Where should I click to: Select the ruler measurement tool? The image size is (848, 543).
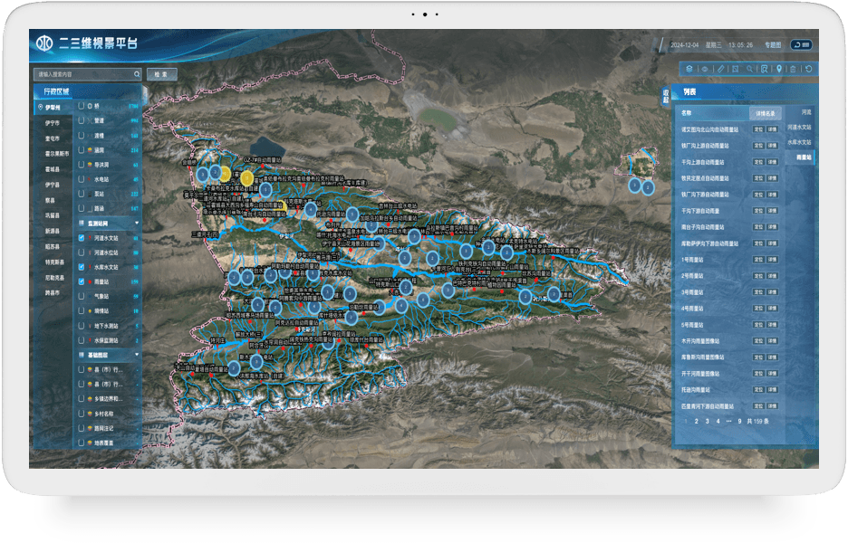click(721, 69)
